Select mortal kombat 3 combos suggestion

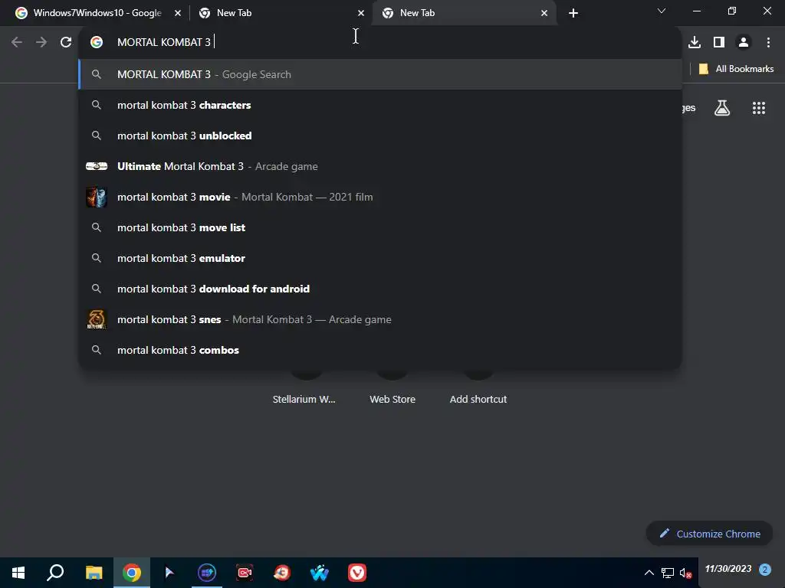pos(380,350)
